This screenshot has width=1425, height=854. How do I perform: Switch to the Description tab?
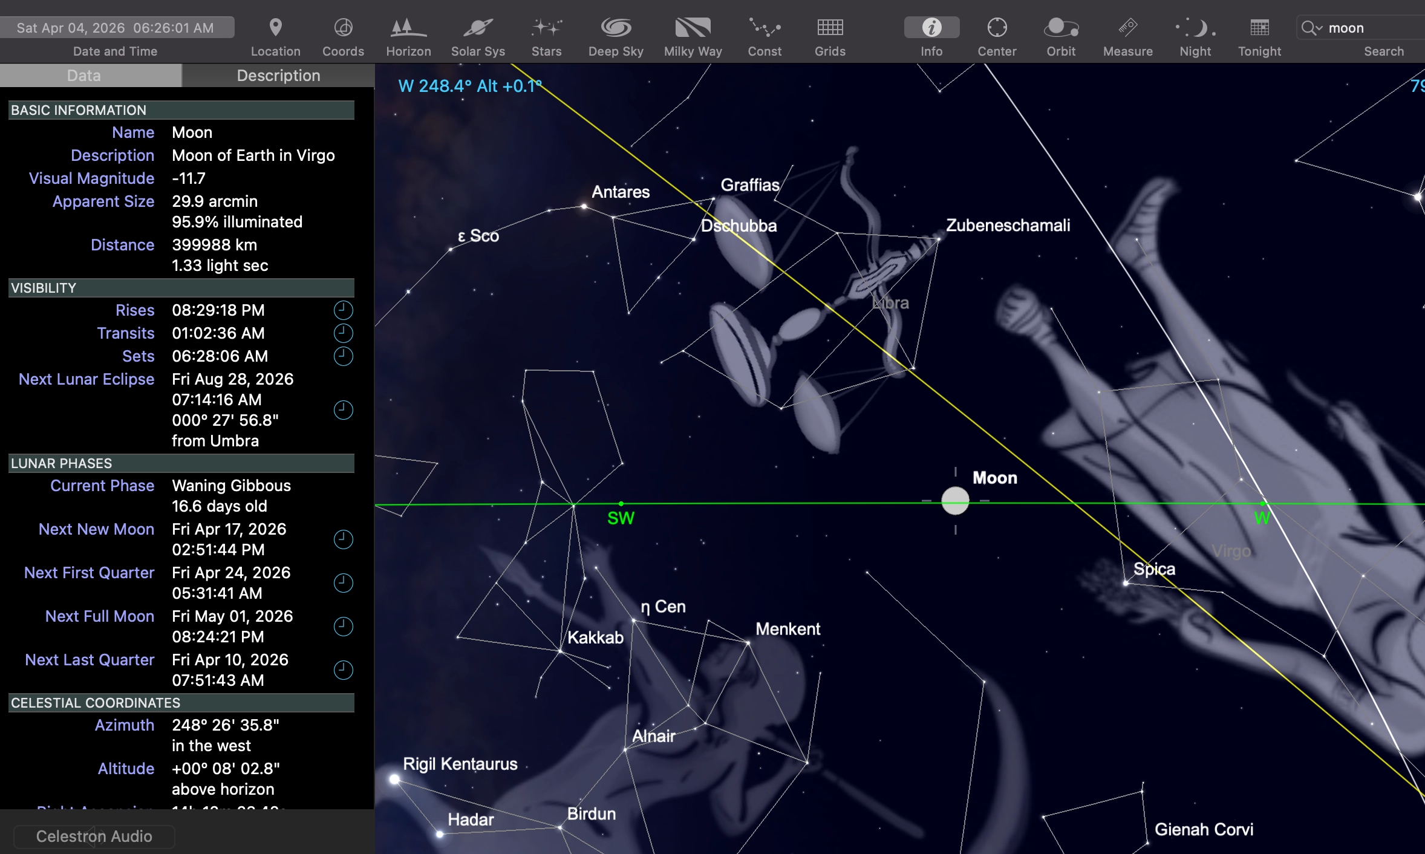(278, 76)
